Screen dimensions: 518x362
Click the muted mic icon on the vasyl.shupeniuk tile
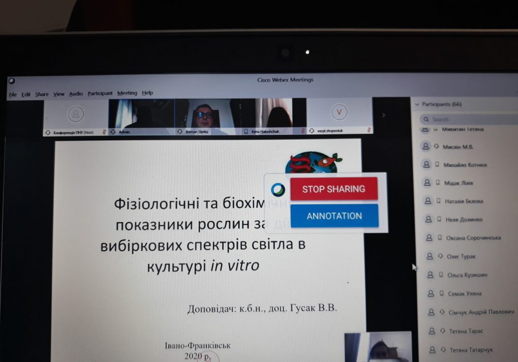pyautogui.click(x=369, y=131)
